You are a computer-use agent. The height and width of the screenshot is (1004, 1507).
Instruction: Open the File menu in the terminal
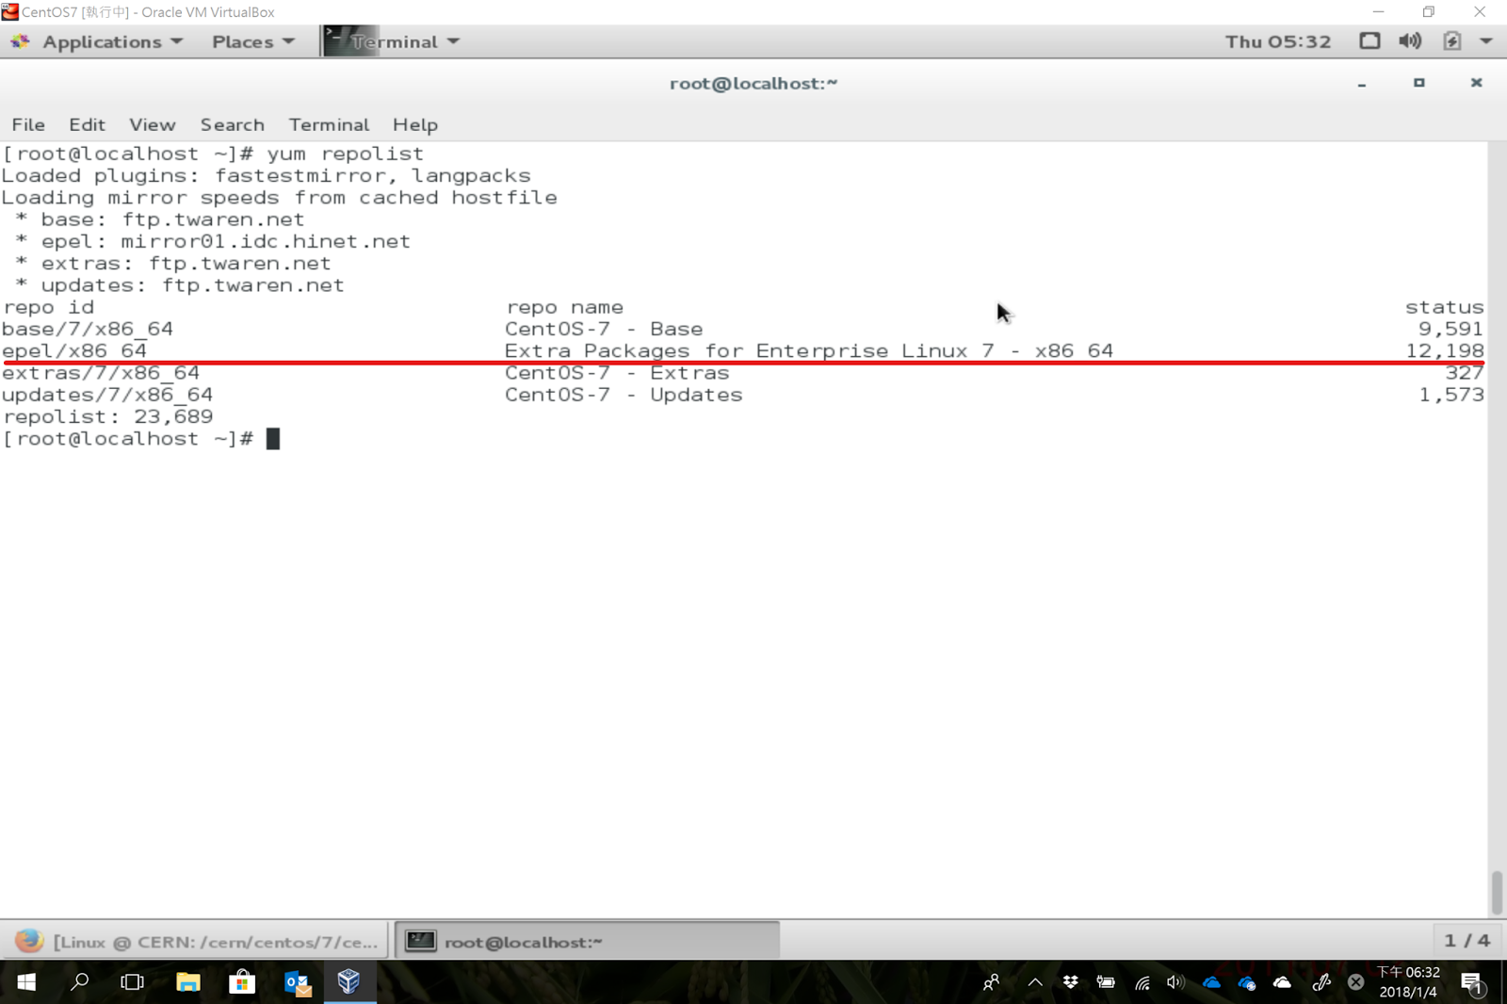tap(28, 124)
